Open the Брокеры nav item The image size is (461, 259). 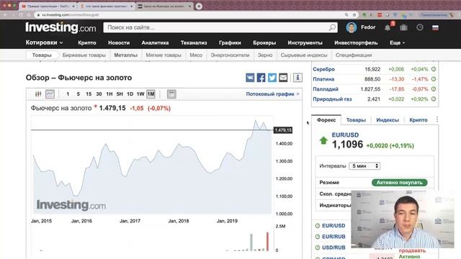pos(264,43)
